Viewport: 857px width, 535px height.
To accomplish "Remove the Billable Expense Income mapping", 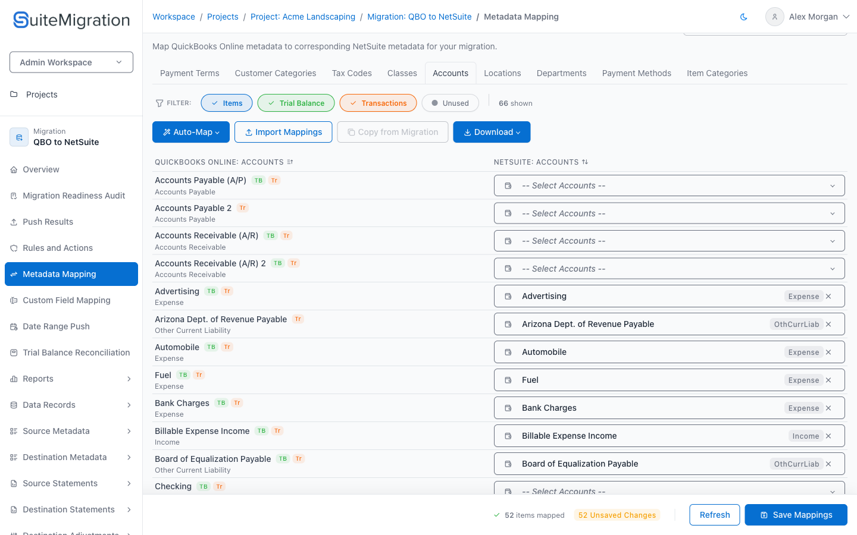I will (828, 436).
